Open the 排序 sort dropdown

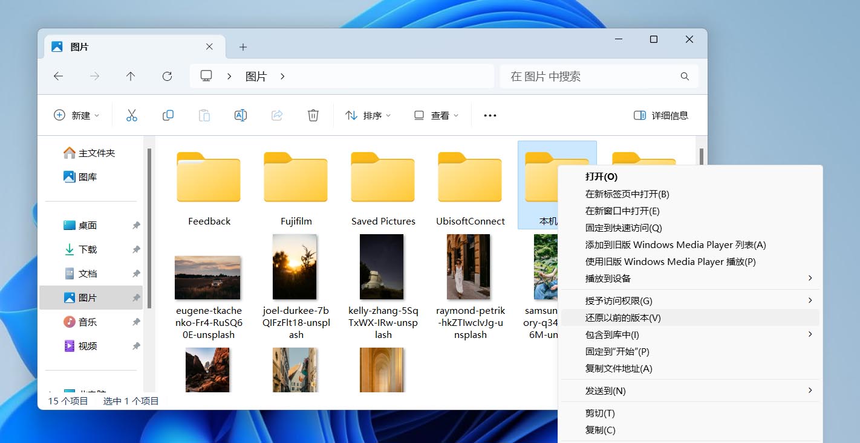point(368,115)
